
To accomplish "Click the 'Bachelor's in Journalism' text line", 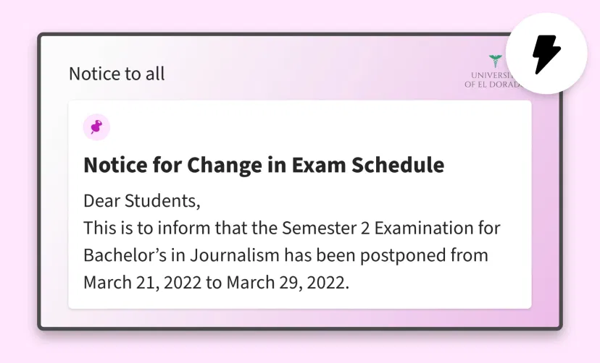I will tap(286, 255).
